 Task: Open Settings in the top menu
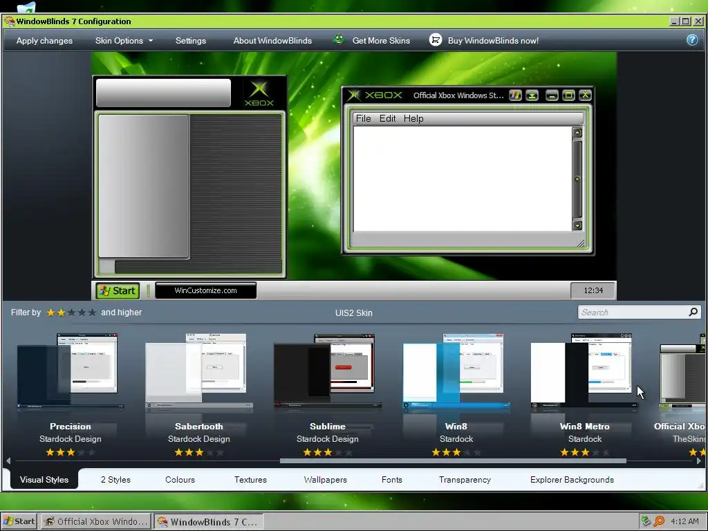click(x=191, y=41)
